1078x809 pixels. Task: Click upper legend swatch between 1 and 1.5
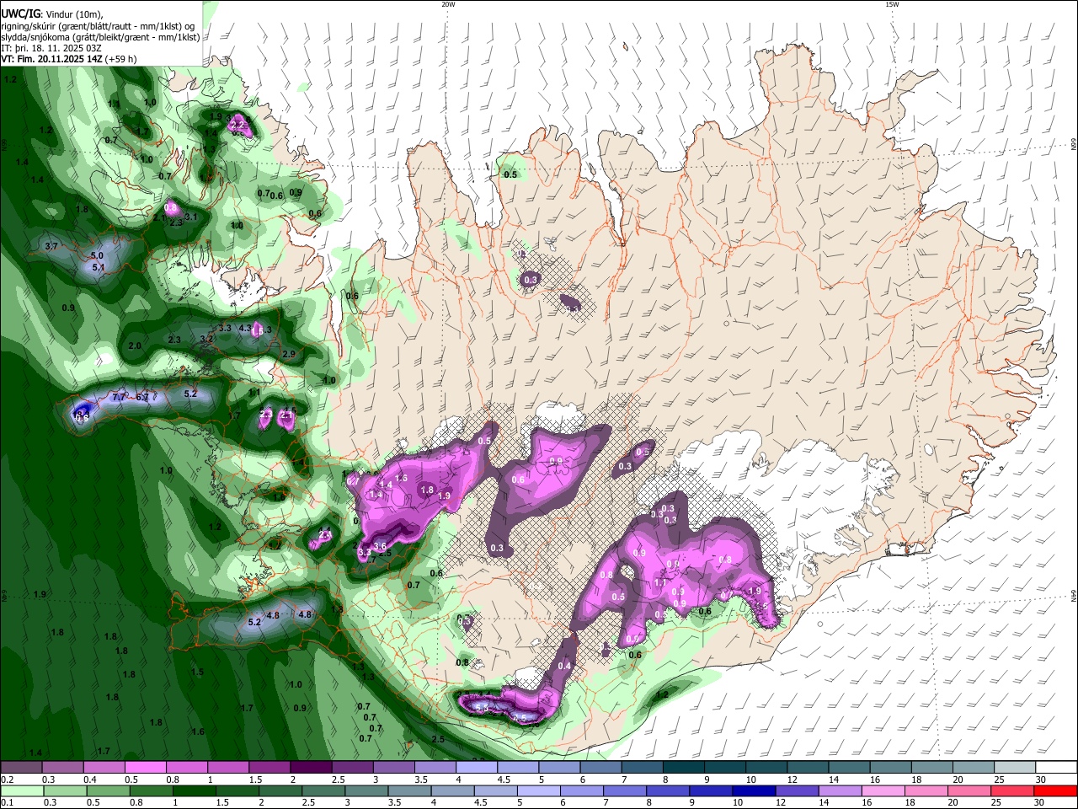(227, 768)
